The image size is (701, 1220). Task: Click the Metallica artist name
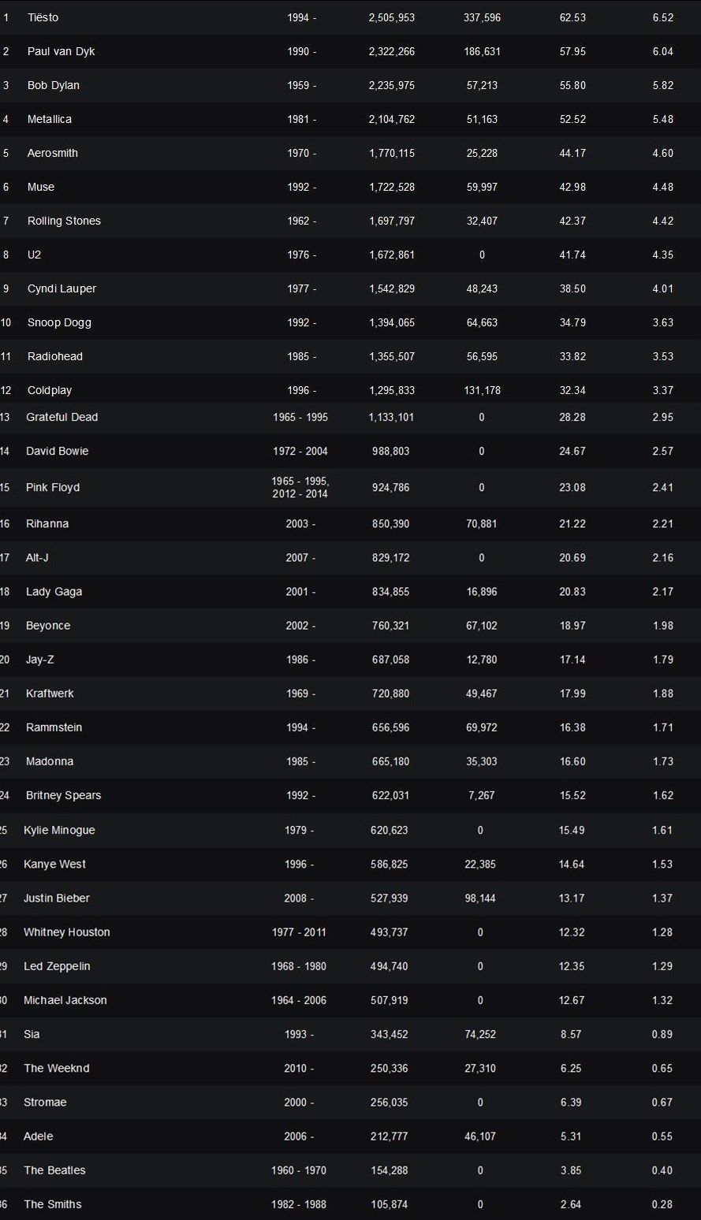click(49, 119)
